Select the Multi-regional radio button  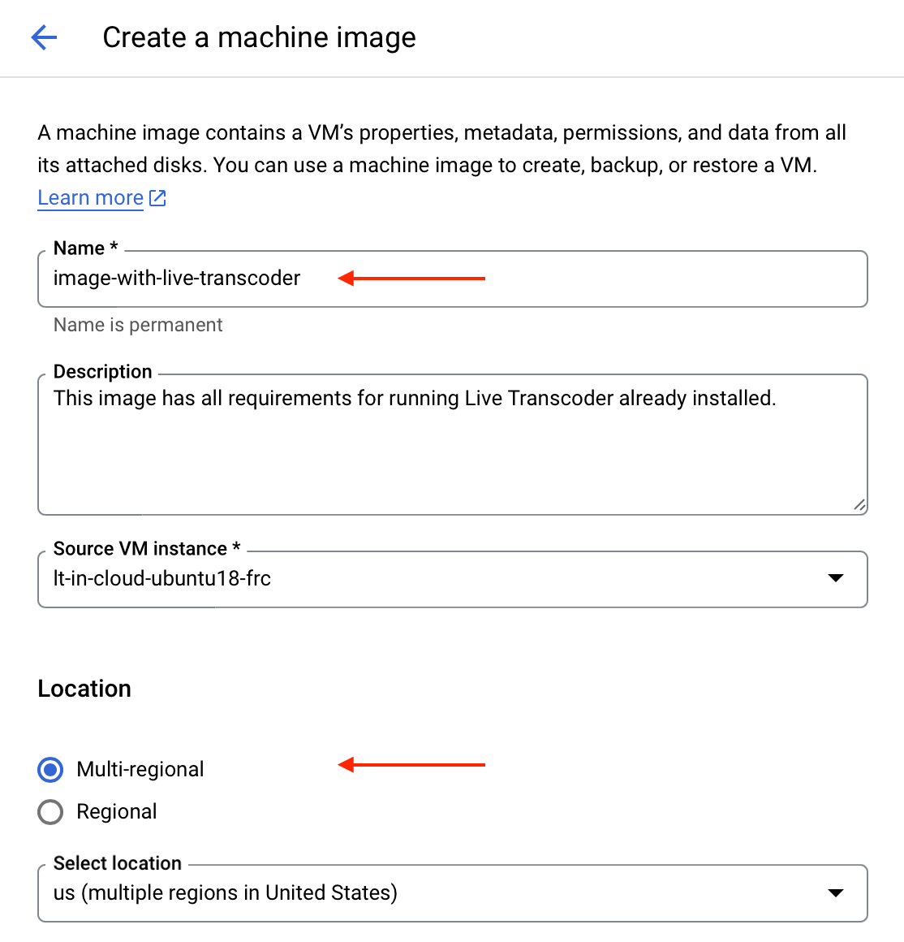(50, 770)
